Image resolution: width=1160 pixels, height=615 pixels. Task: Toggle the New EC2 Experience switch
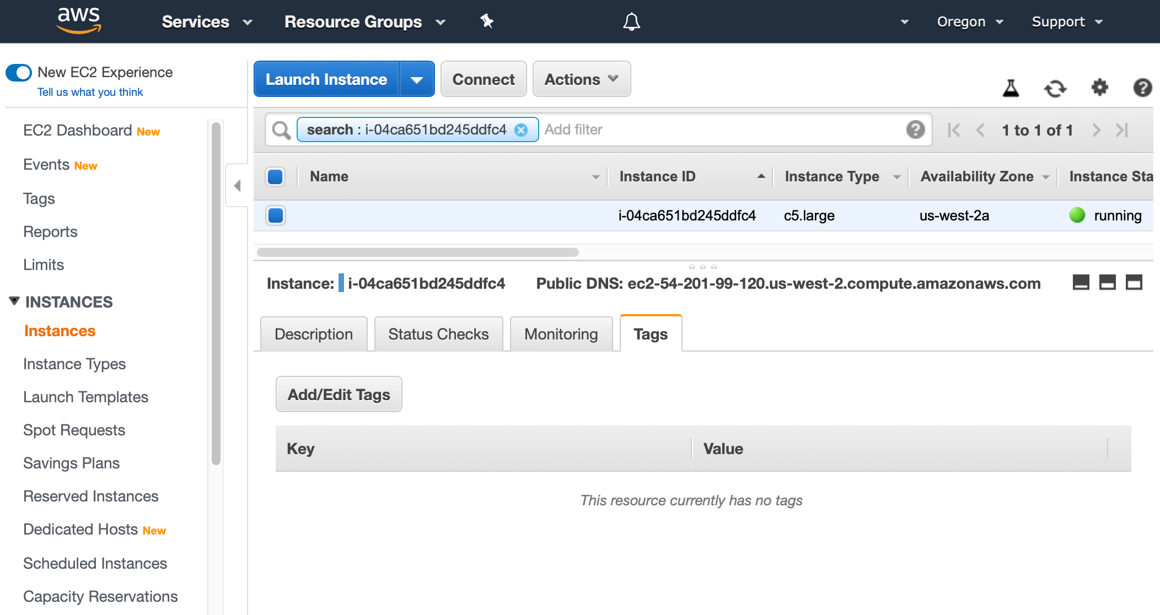click(x=19, y=72)
